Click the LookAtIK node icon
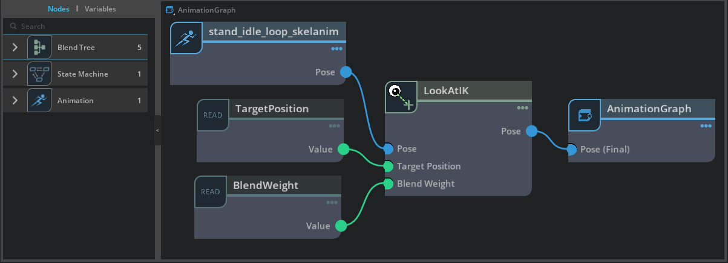 pyautogui.click(x=401, y=97)
